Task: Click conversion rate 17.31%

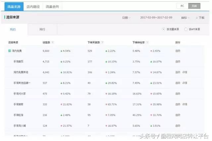Action: 137,104
